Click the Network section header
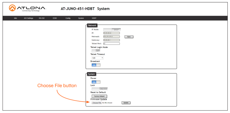The image size is (230, 113). coord(92,25)
